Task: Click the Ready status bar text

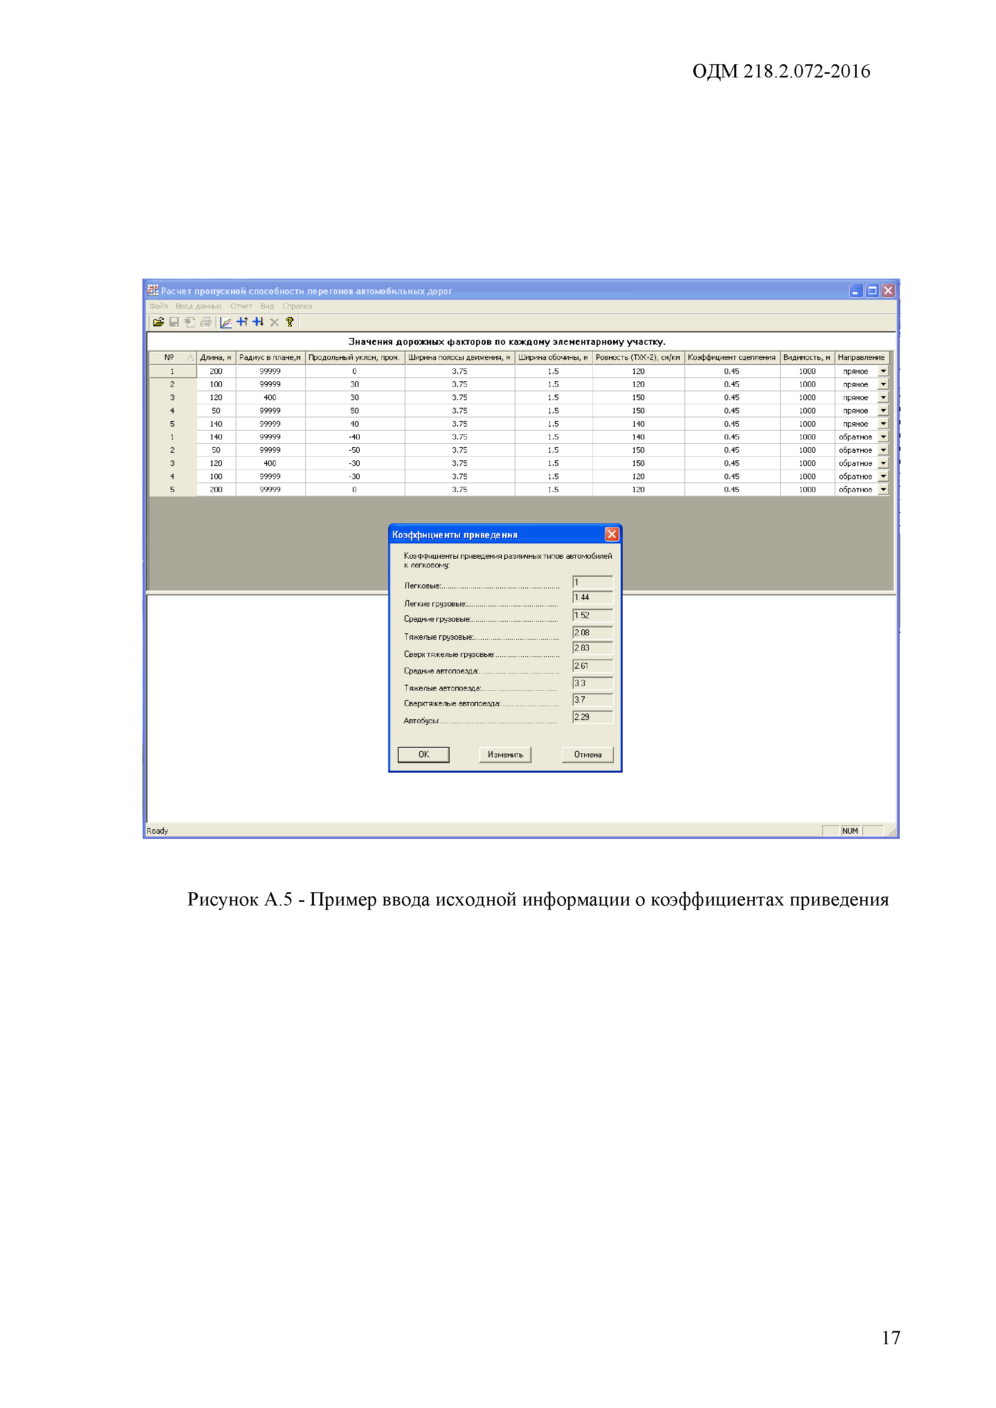Action: click(x=157, y=831)
